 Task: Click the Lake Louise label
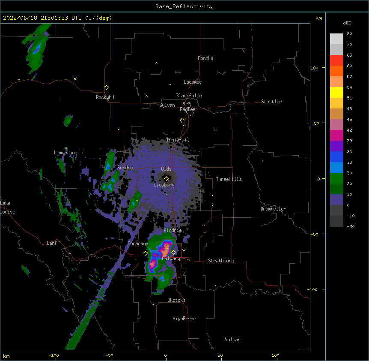8,208
